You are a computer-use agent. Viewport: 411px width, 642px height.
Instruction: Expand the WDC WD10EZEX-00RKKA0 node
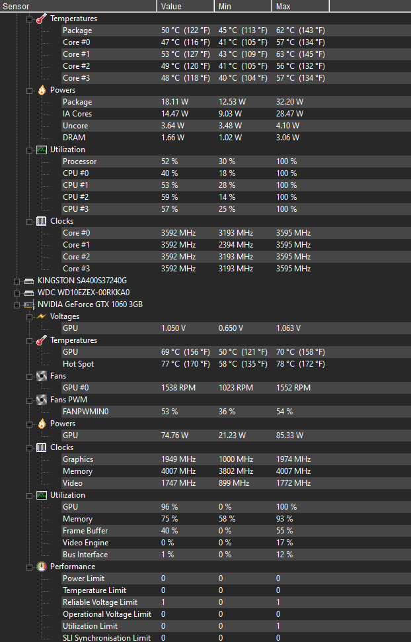(17, 293)
